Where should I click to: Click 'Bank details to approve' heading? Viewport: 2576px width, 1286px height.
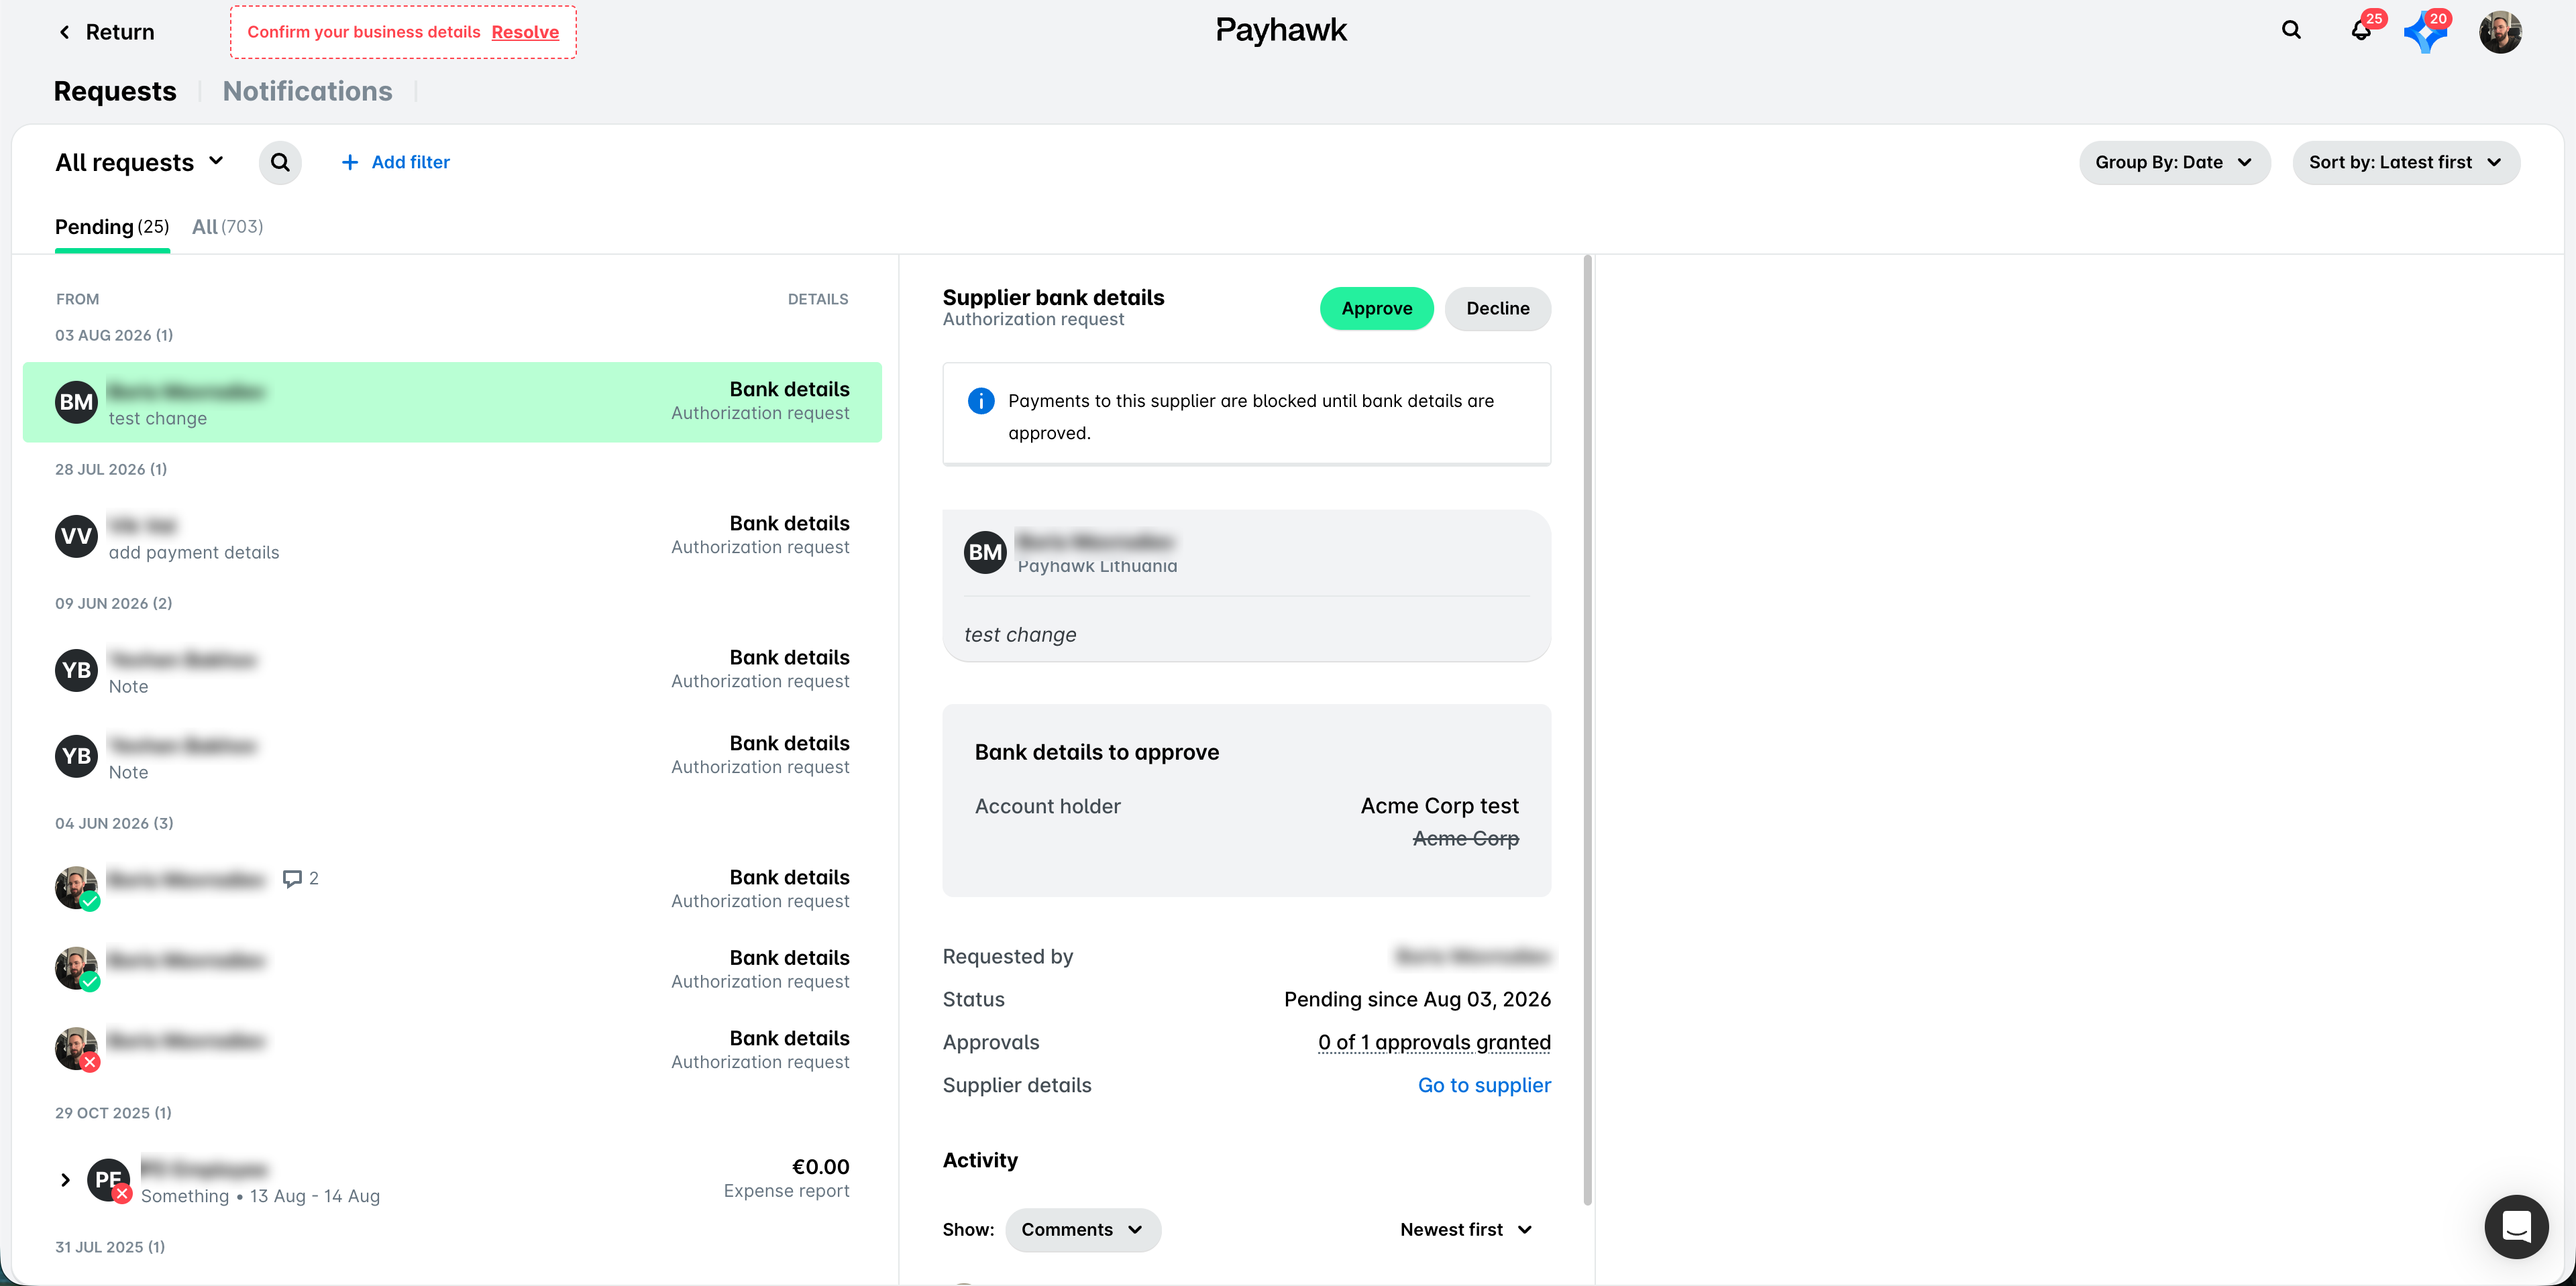(1097, 752)
